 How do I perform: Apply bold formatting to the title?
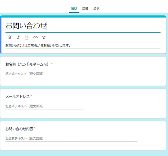pos(10,37)
